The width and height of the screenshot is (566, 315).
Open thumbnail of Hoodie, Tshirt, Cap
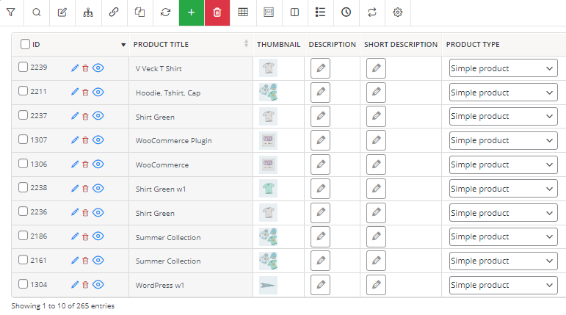(268, 92)
